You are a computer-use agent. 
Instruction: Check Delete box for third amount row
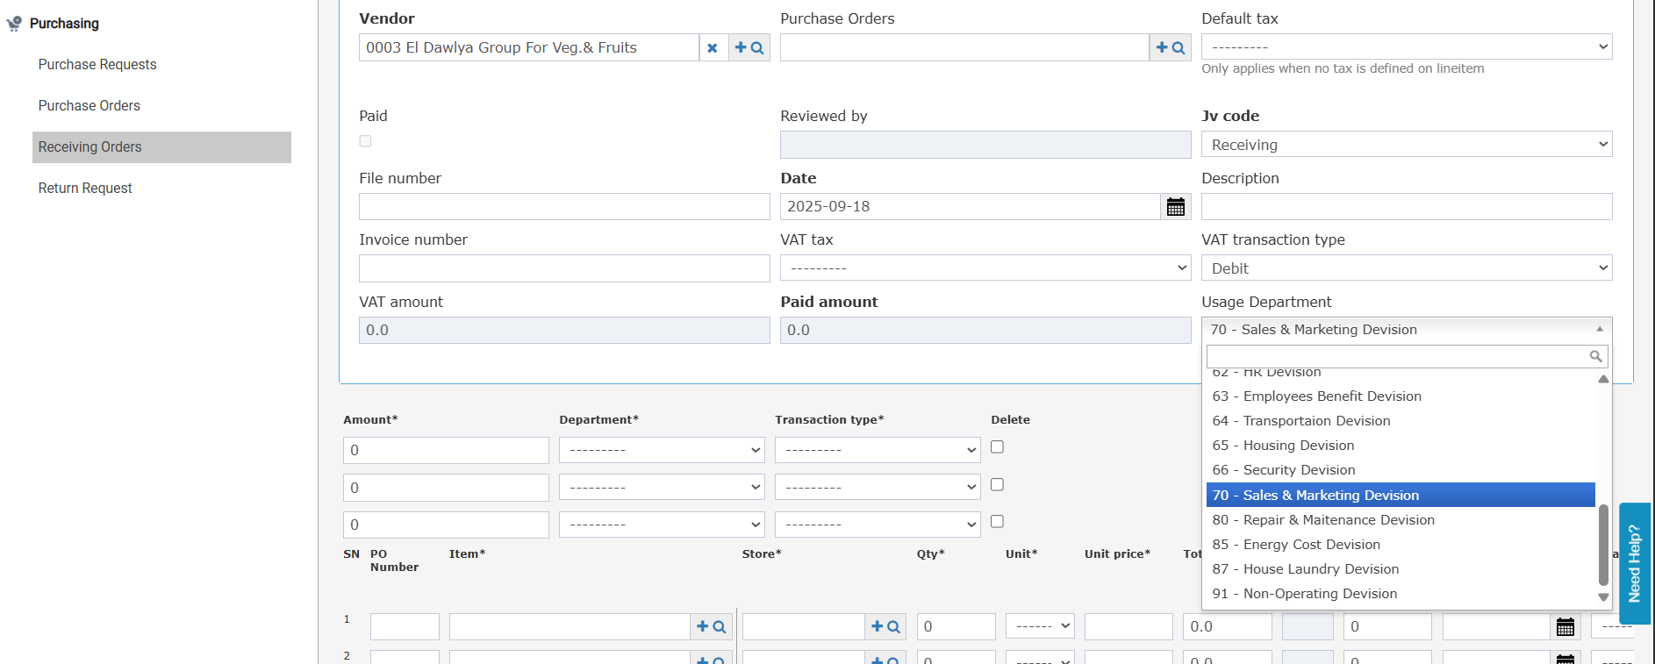(998, 522)
